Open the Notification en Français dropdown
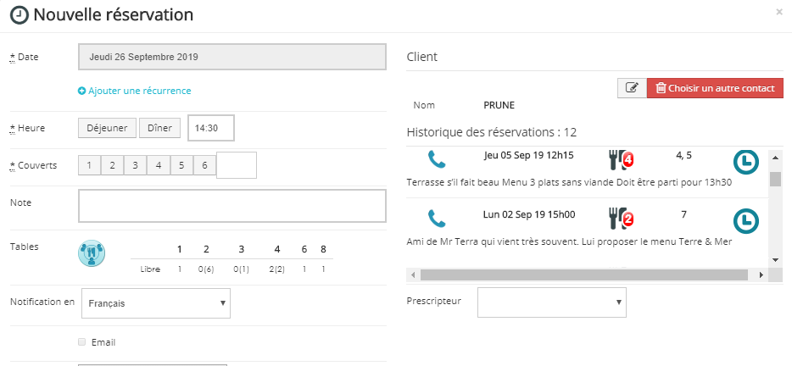 click(155, 303)
